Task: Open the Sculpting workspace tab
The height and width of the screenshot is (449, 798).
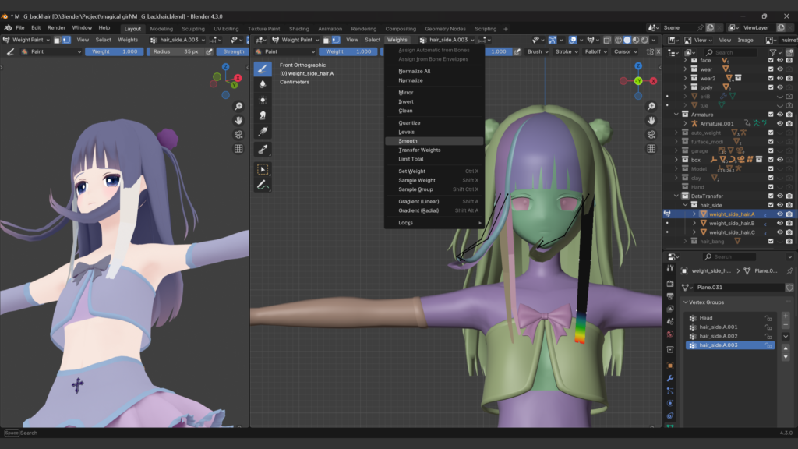Action: [192, 29]
